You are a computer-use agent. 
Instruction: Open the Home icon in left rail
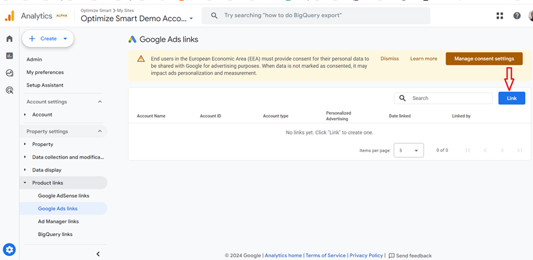(x=9, y=39)
